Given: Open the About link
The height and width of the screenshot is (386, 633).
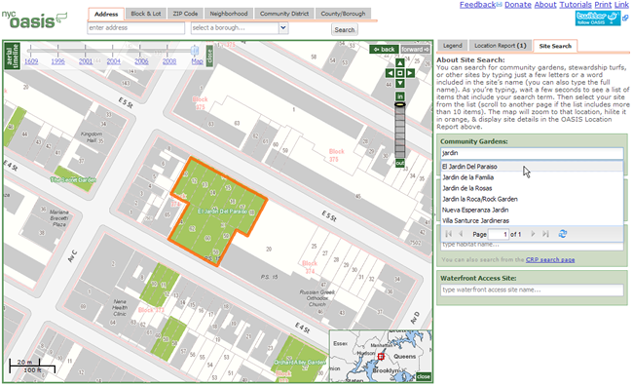Looking at the screenshot, I should pos(545,5).
